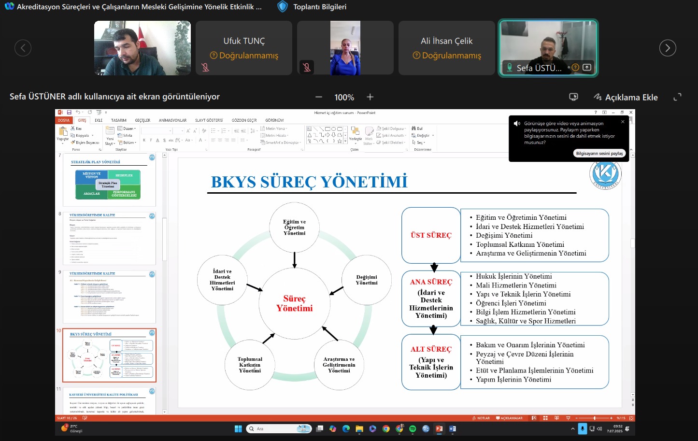
Task: Click Bul find button
Action: point(417,128)
